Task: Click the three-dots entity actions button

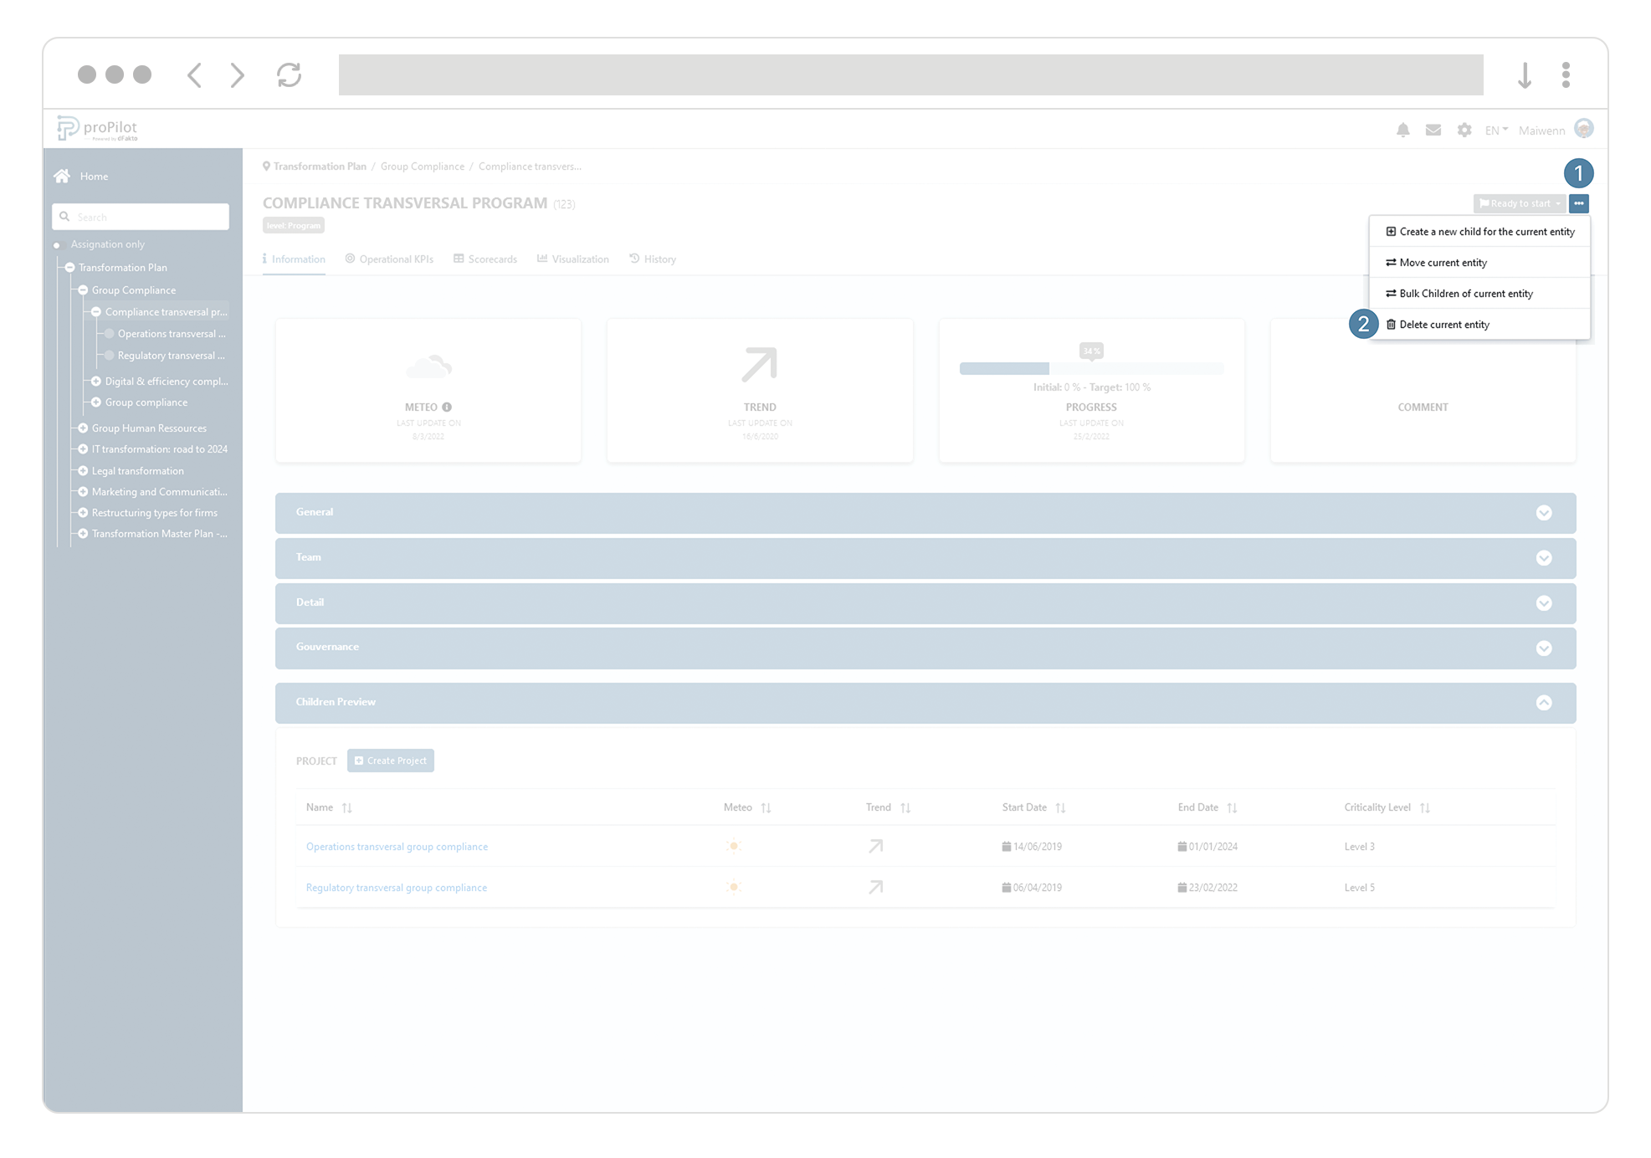Action: 1578,203
